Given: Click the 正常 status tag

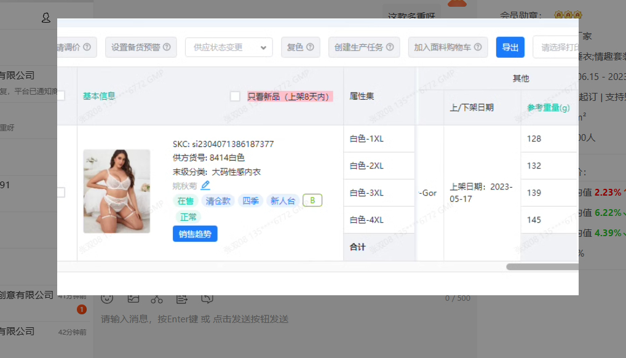Looking at the screenshot, I should pyautogui.click(x=188, y=217).
